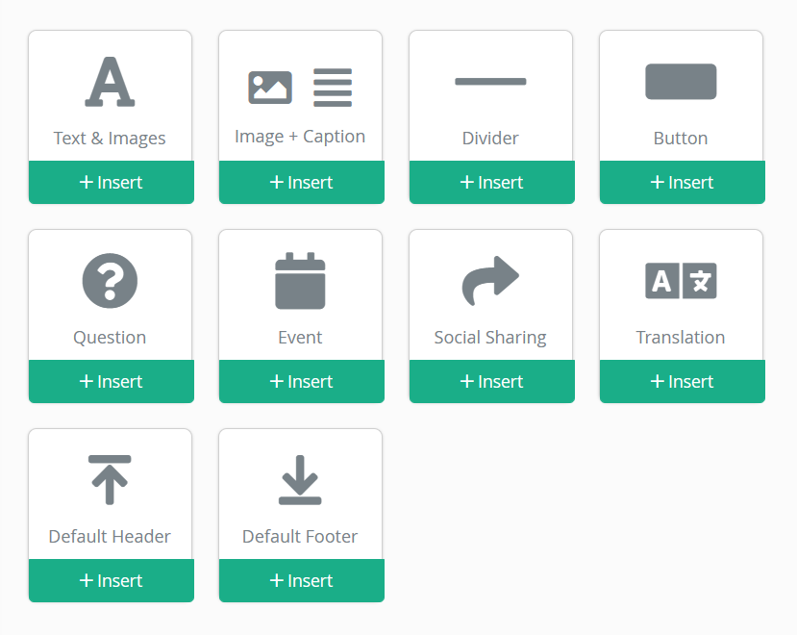Screen dimensions: 797x635
Task: Add the Social Sharing block via Insert
Action: pos(491,382)
